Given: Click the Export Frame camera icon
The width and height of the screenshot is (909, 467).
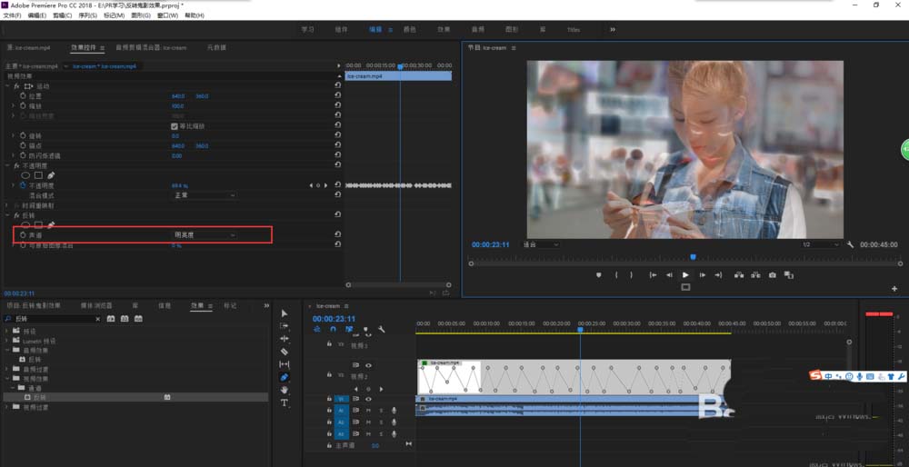Looking at the screenshot, I should (772, 274).
